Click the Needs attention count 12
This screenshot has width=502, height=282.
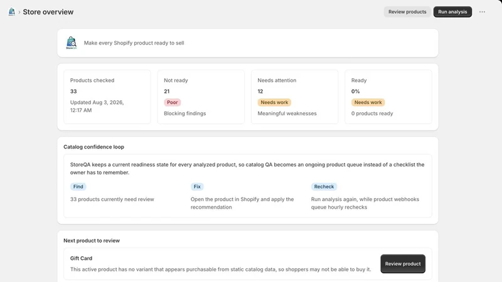point(260,91)
